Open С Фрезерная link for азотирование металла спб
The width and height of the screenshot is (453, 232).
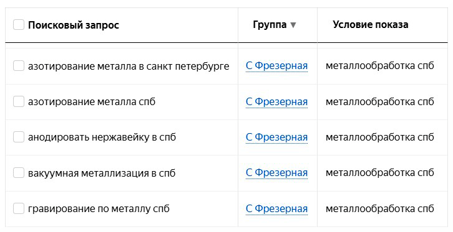click(x=276, y=101)
